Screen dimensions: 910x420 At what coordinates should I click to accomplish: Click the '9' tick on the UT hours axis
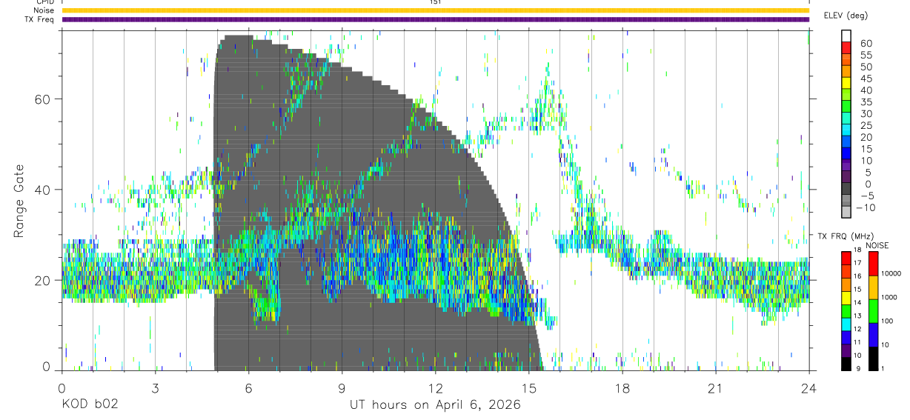(342, 388)
